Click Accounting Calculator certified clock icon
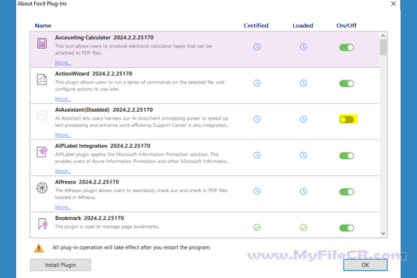The height and width of the screenshot is (278, 417). [257, 47]
